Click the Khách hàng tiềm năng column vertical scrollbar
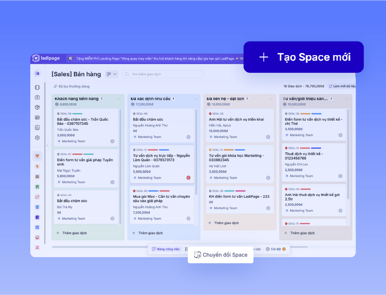The height and width of the screenshot is (295, 386). point(120,166)
